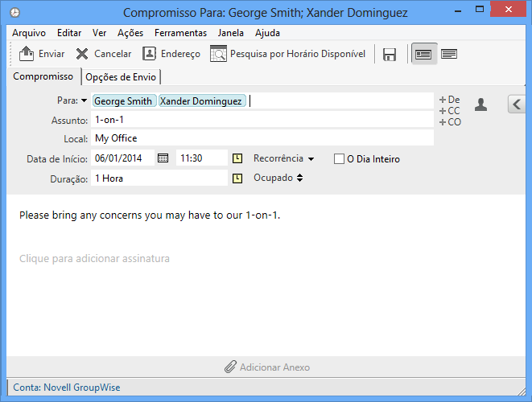Open the calendar date picker icon
Viewport: 532px width, 402px height.
coord(163,158)
